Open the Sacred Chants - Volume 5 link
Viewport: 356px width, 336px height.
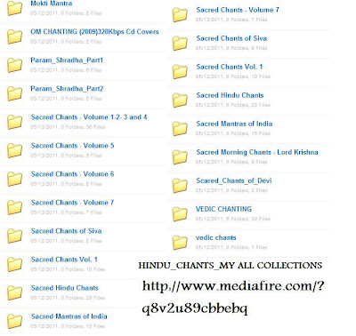point(72,146)
